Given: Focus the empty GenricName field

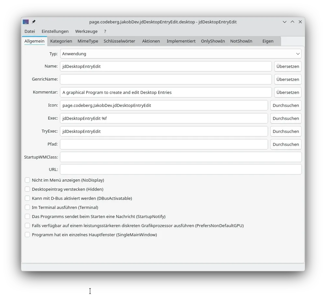Looking at the screenshot, I should pyautogui.click(x=166, y=80).
